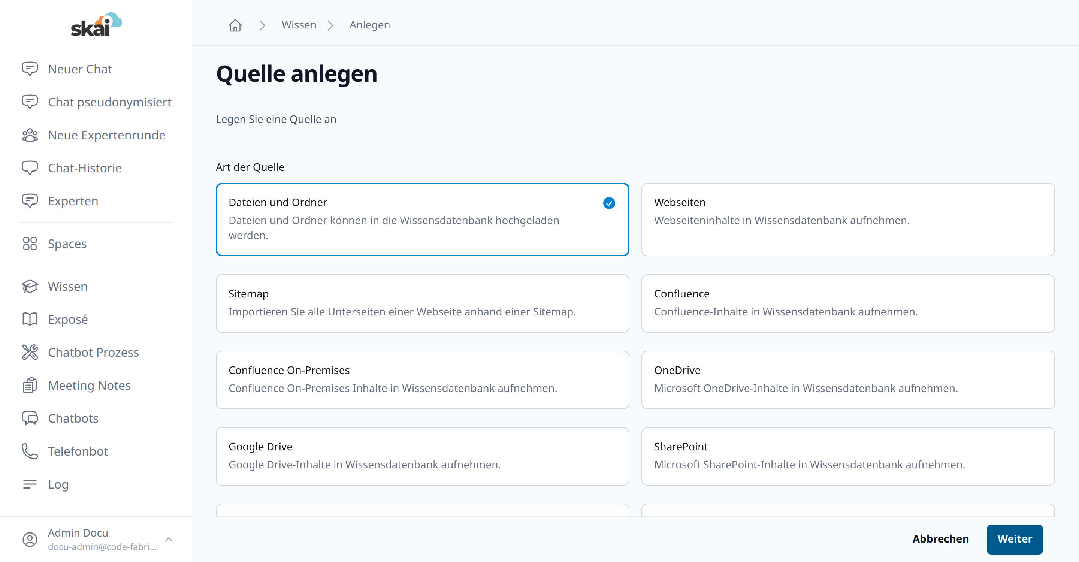Go to home via breadcrumb house icon
1079x562 pixels.
[235, 25]
